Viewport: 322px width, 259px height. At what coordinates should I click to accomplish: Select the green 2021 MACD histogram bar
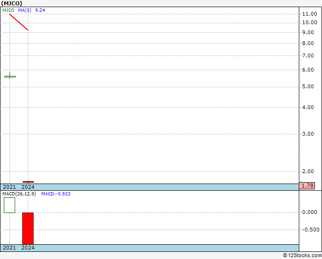coord(9,205)
